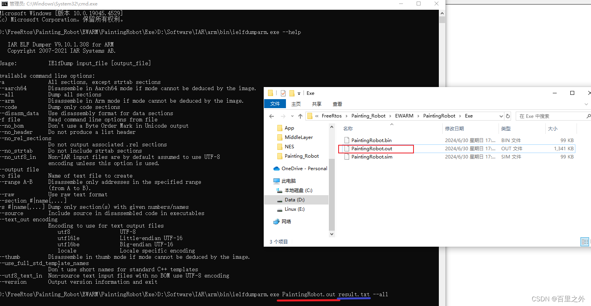
Task: Refresh the Exe folder view
Action: tap(508, 116)
